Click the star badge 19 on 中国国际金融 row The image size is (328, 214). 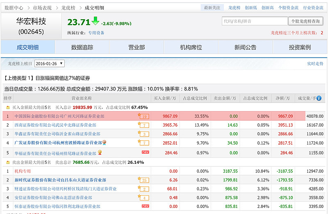(x=143, y=116)
